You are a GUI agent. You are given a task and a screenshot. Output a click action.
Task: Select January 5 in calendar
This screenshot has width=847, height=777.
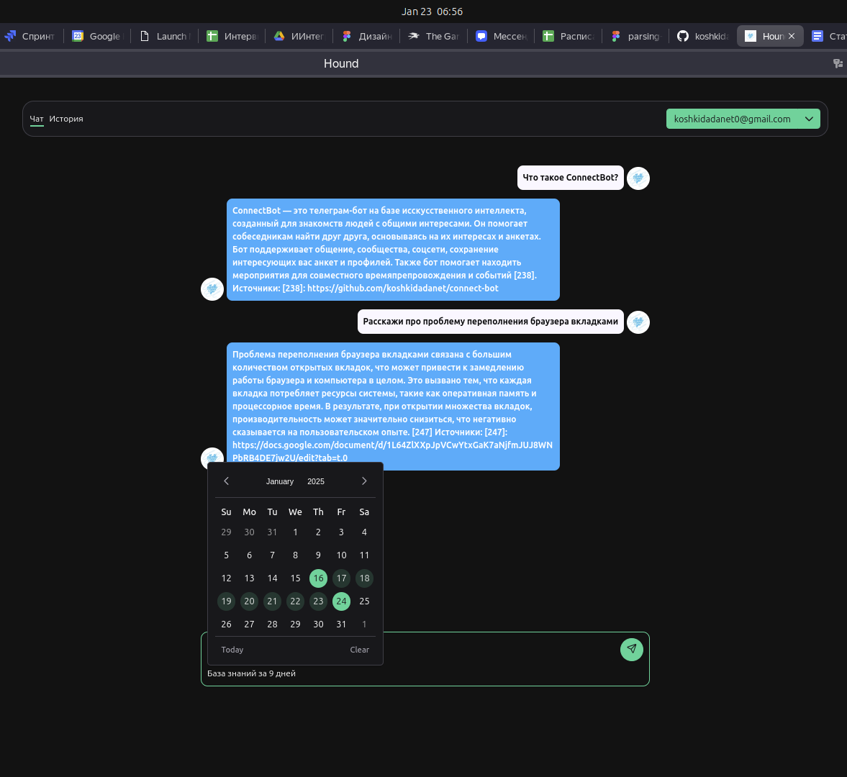[227, 555]
